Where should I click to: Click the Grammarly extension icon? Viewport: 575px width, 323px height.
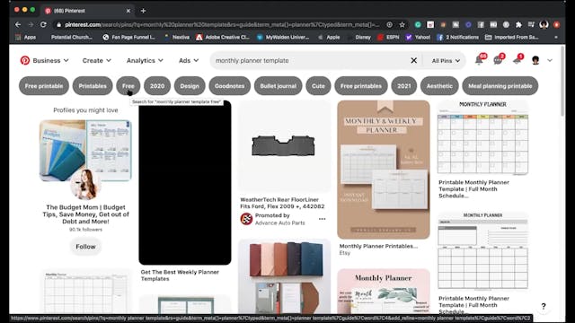[418, 24]
